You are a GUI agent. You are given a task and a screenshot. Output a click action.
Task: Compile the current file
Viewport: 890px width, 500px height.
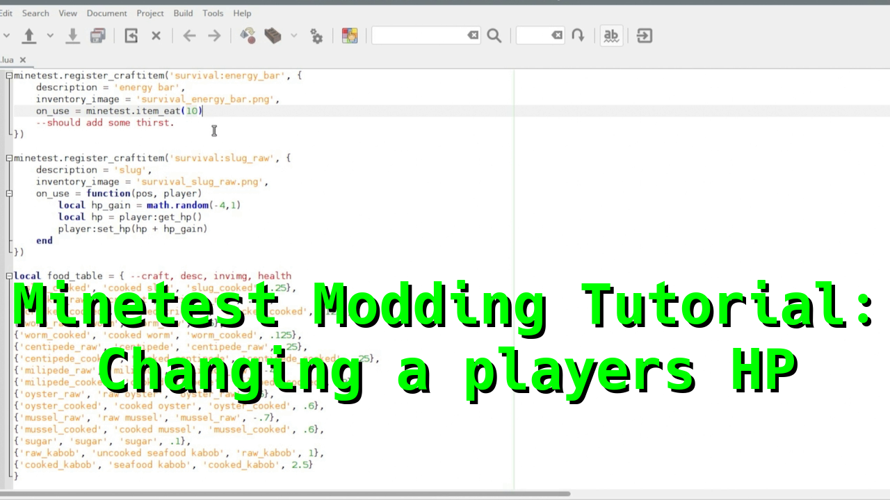point(248,35)
